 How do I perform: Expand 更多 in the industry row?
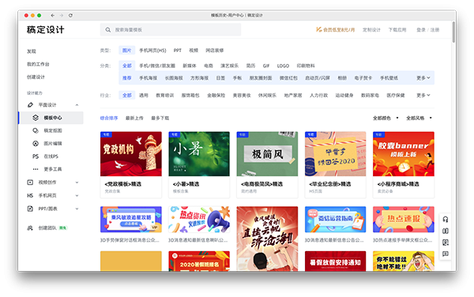coord(423,95)
